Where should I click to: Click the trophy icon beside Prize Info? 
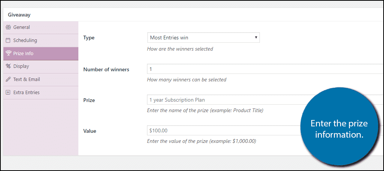[8, 53]
